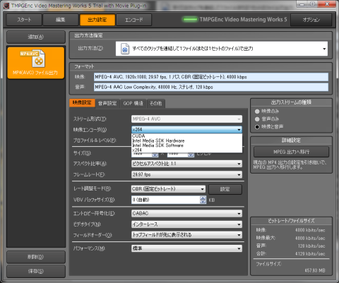Open the 出力方法 dropdown
Image resolution: width=339 pixels, height=283 pixels.
pos(222,49)
